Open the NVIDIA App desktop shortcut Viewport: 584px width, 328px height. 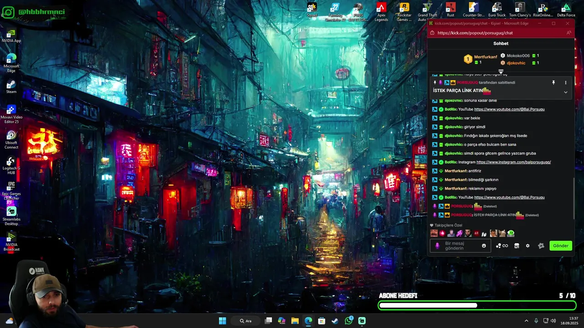(x=11, y=36)
